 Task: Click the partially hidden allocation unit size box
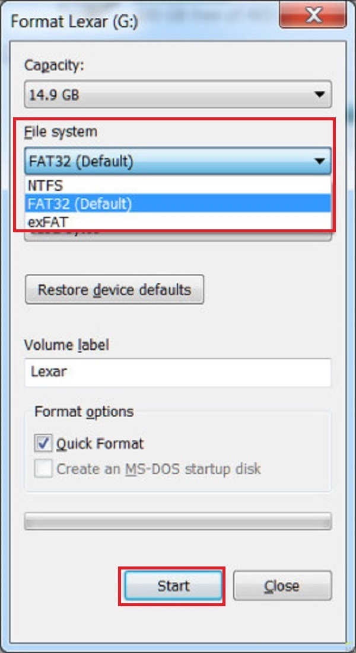pyautogui.click(x=178, y=236)
